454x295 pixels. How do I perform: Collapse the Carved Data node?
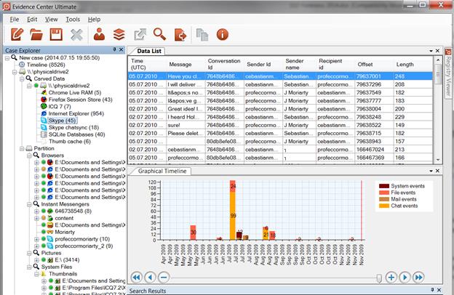(22, 78)
